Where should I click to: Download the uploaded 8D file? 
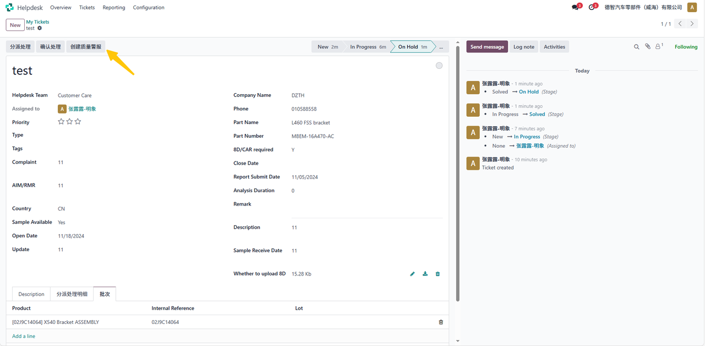pos(425,274)
